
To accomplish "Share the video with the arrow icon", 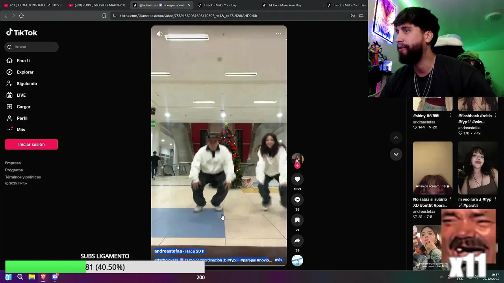I will pos(297,241).
